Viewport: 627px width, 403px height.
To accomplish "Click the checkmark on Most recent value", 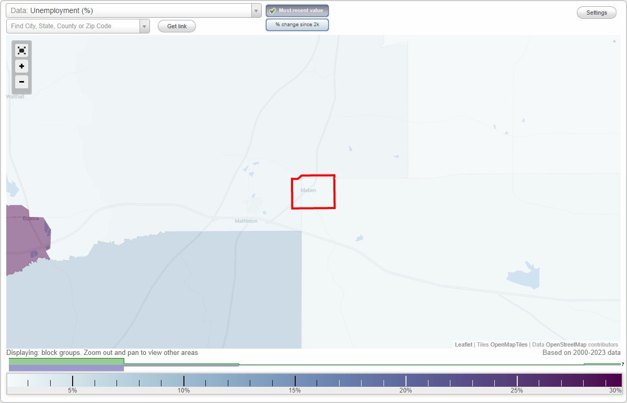I will (272, 10).
